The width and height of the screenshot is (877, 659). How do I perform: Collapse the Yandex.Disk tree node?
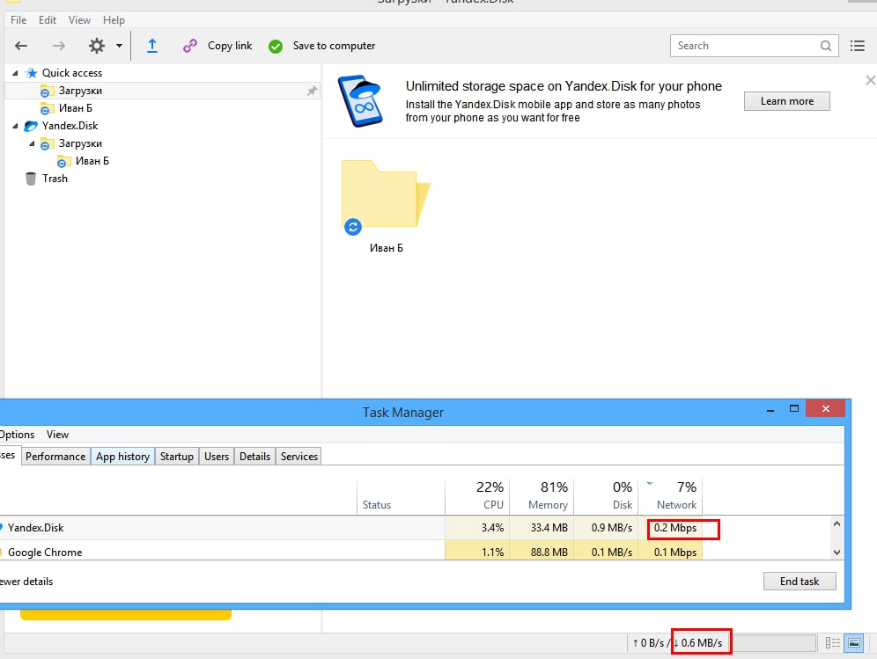coord(15,126)
